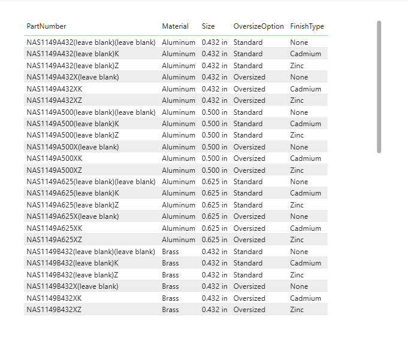Image resolution: width=408 pixels, height=348 pixels.
Task: Click Brass in the NAS1149B432XK row
Action: 170,298
